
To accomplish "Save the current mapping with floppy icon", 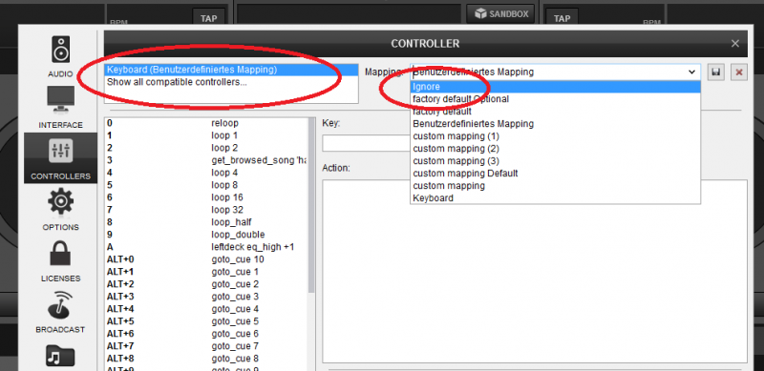I will click(x=715, y=72).
